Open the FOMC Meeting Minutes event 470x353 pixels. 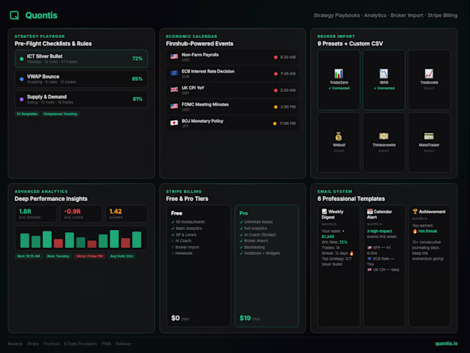tap(233, 106)
